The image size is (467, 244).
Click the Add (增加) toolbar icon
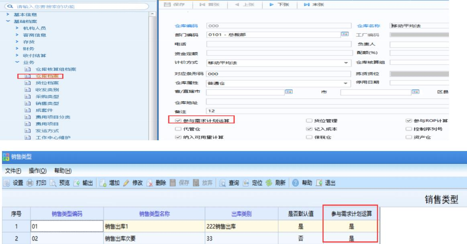tap(103, 184)
